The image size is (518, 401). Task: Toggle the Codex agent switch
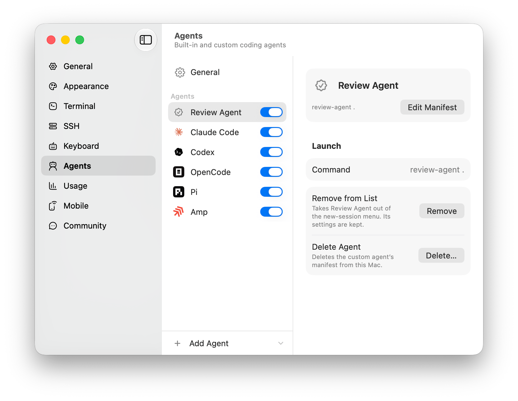[271, 152]
